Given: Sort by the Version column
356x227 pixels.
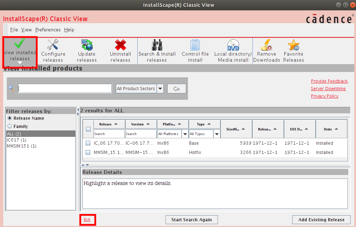Looking at the screenshot, I should pyautogui.click(x=141, y=124).
